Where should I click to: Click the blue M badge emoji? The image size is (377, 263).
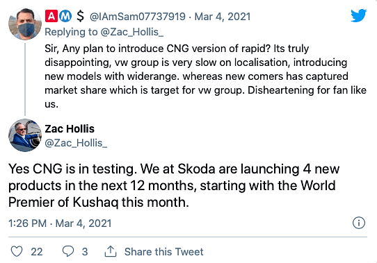[x=65, y=16]
